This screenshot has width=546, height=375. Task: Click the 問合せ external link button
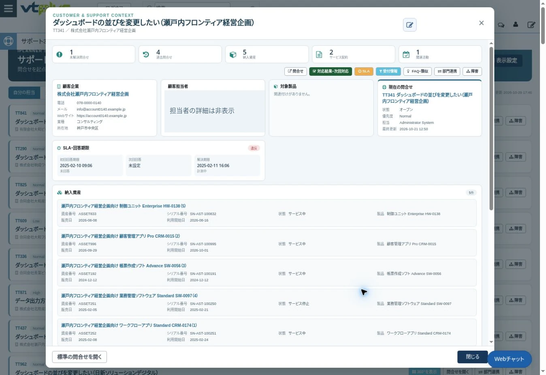coord(296,71)
